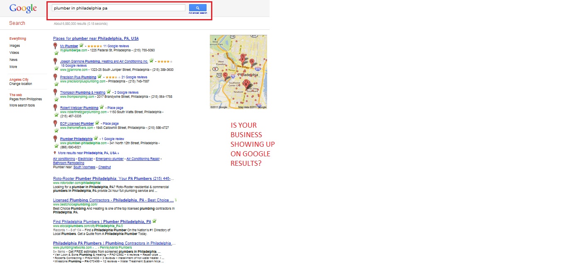Click marker pin F beside ECP Licensed Plumber

click(x=55, y=123)
